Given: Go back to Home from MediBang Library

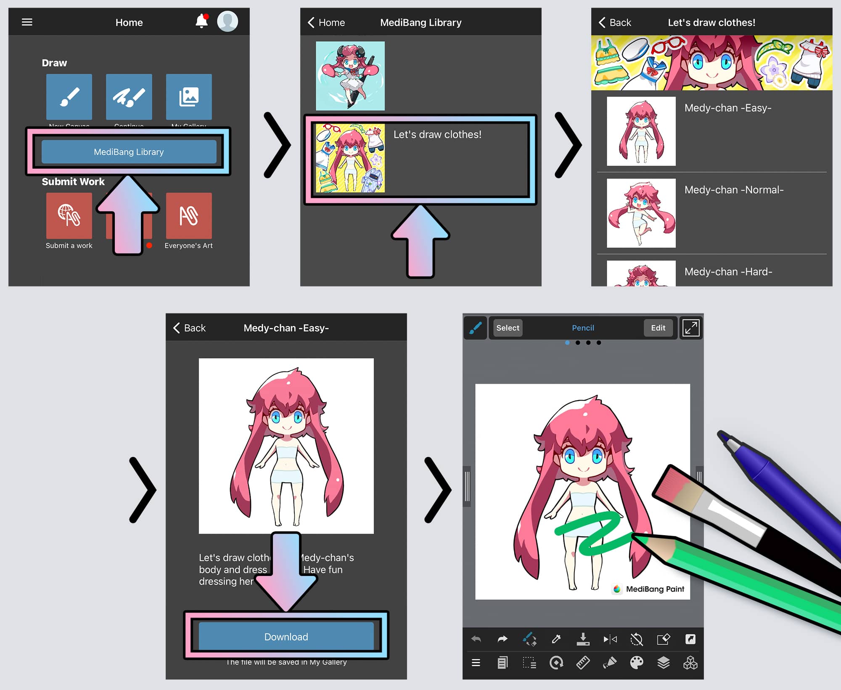Looking at the screenshot, I should (326, 22).
